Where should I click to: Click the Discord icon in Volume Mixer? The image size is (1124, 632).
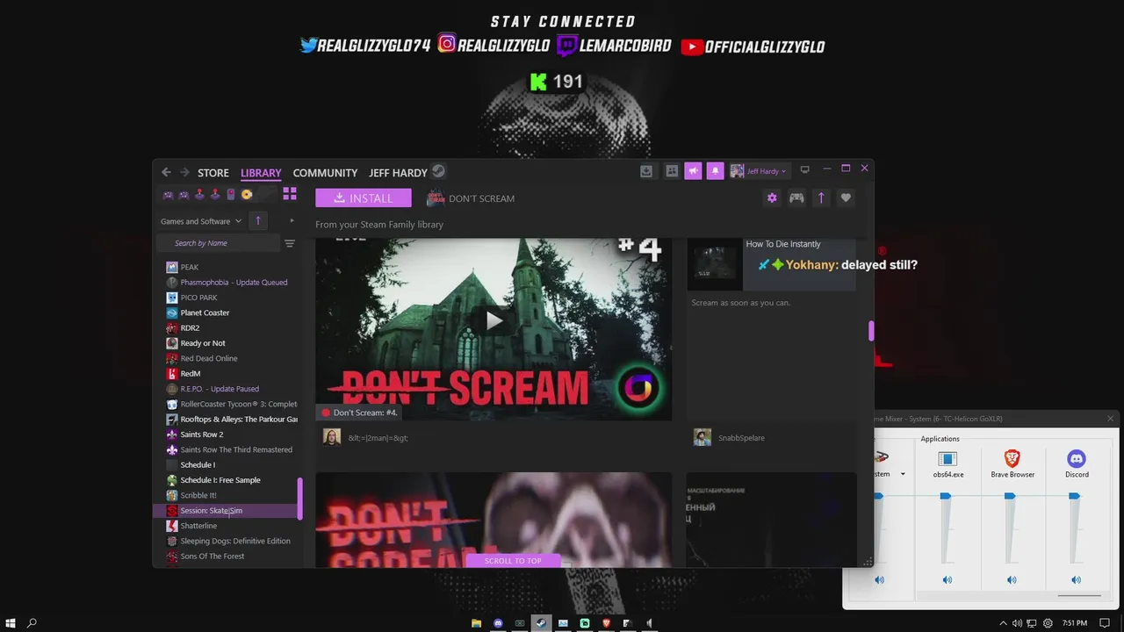coord(1077,458)
